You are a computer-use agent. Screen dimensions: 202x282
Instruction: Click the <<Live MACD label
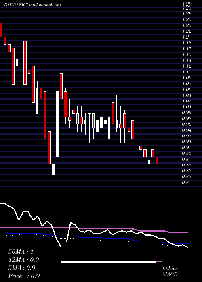(x=170, y=272)
